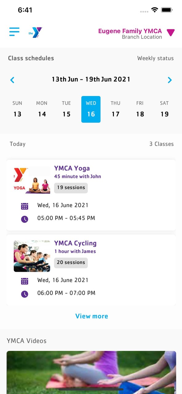Select Friday 18 in the day picker
This screenshot has width=182, height=394.
point(140,109)
